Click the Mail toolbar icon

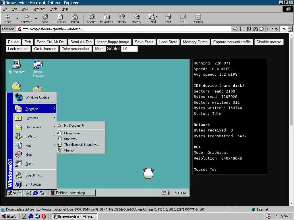tap(152, 19)
